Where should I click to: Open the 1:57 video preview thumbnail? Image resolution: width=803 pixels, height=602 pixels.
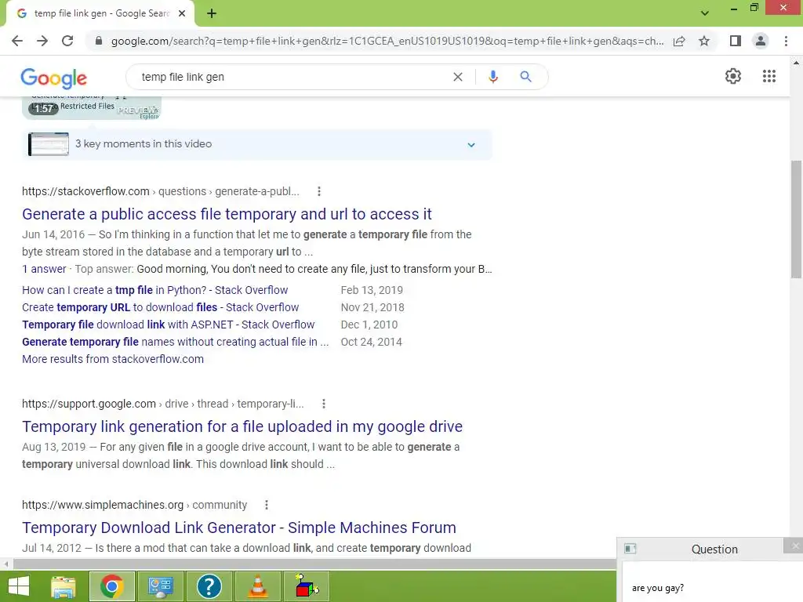(92, 107)
